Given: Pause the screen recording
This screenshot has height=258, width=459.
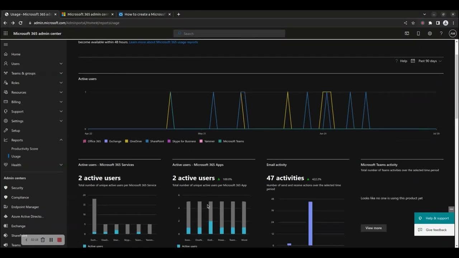Looking at the screenshot, I should (51, 240).
